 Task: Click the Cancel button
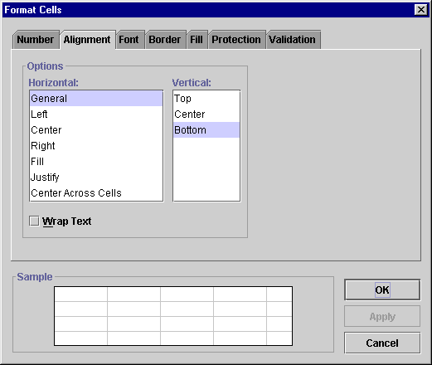(382, 343)
